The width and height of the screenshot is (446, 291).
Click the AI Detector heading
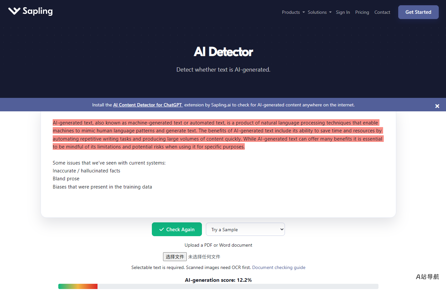tap(223, 52)
